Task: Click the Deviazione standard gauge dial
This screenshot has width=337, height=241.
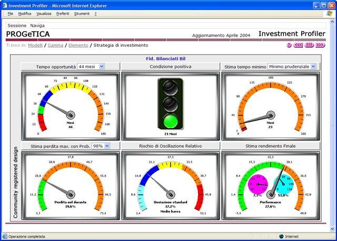Action: [171, 185]
